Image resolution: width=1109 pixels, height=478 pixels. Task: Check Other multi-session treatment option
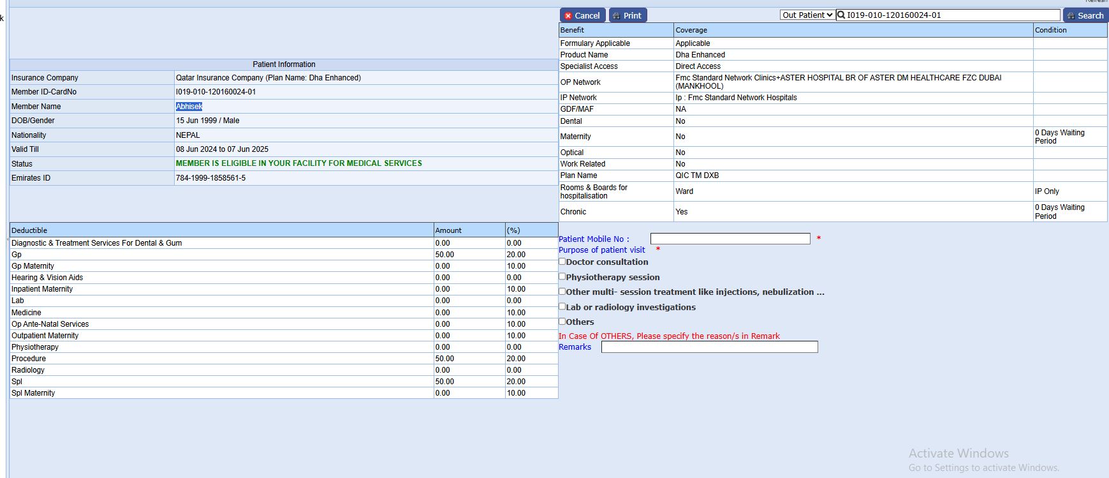(562, 291)
